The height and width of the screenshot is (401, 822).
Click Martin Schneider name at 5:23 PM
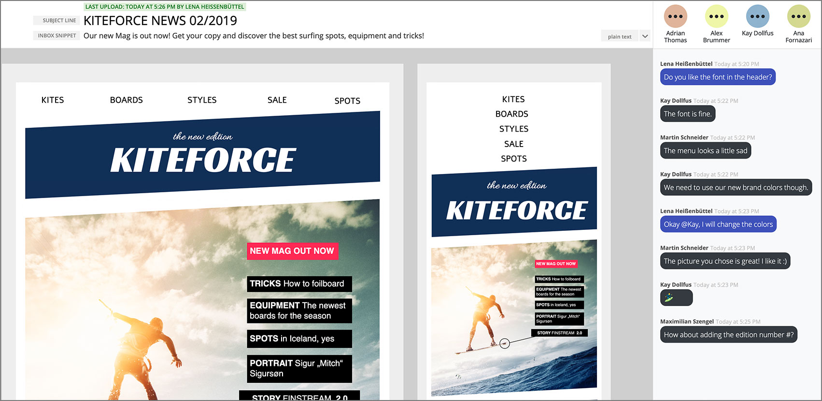pos(684,248)
